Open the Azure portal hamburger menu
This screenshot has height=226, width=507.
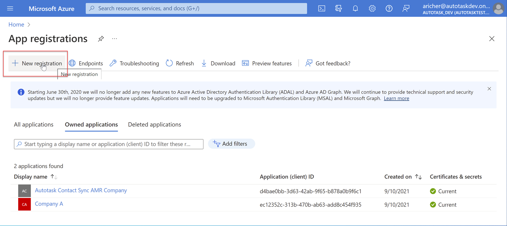click(10, 8)
